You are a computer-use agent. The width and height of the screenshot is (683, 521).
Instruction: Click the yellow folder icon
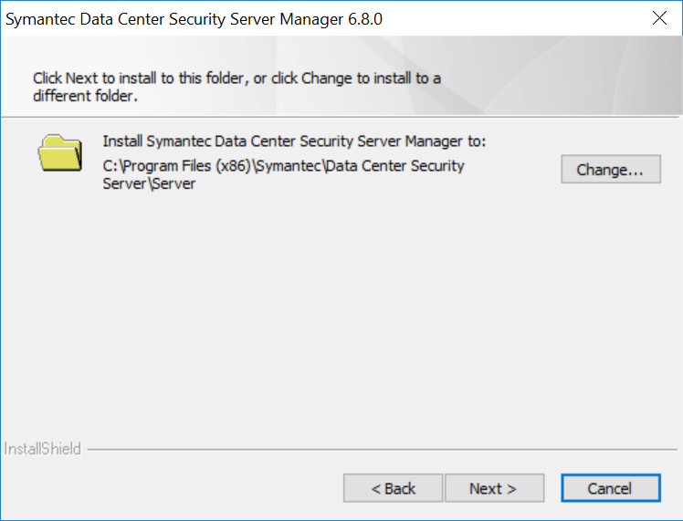[x=60, y=151]
